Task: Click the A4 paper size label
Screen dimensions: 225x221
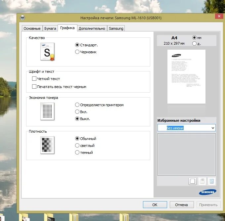Action: [x=174, y=38]
